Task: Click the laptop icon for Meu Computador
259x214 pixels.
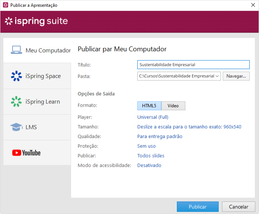Action: (x=16, y=50)
